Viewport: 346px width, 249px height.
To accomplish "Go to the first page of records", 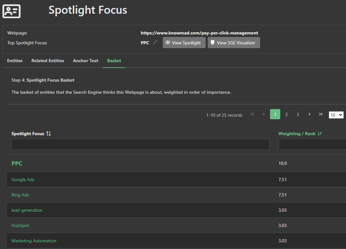I will [252, 114].
